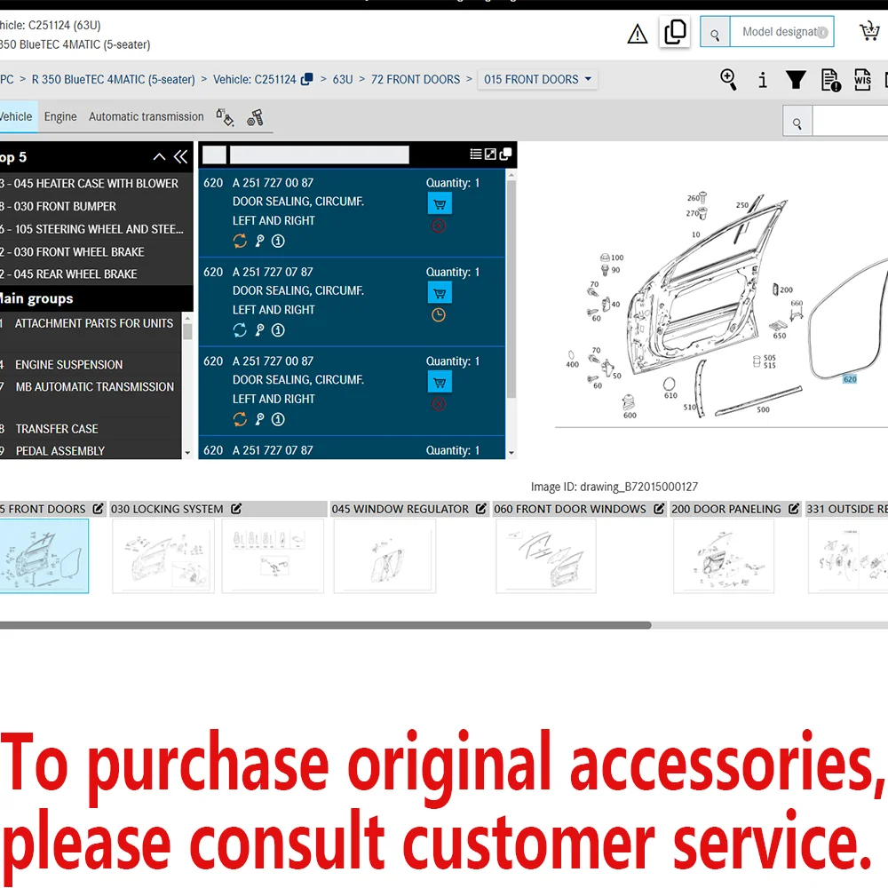The height and width of the screenshot is (888, 888).
Task: Click the copy icon after Vehicle: C251124
Action: (x=307, y=79)
